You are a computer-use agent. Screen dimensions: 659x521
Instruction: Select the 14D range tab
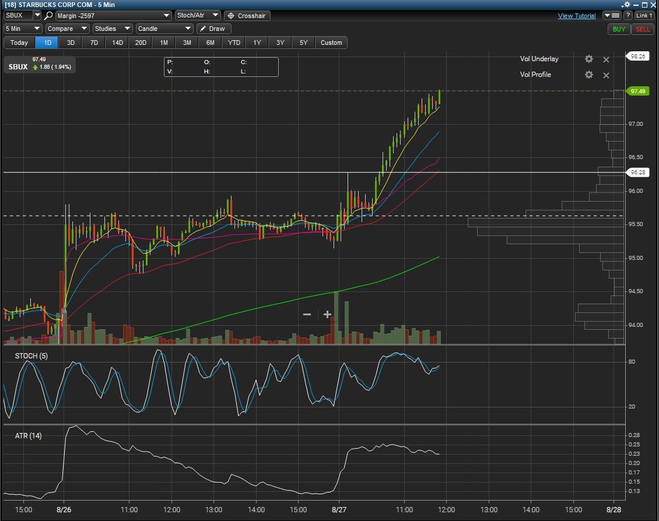pos(117,43)
